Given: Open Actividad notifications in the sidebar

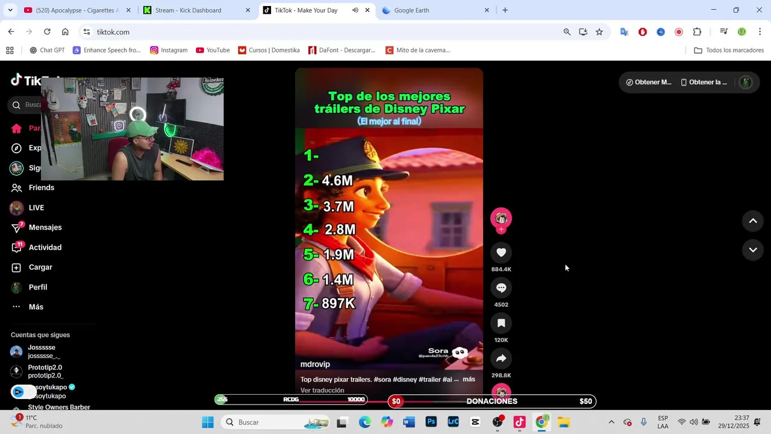Looking at the screenshot, I should (x=45, y=247).
